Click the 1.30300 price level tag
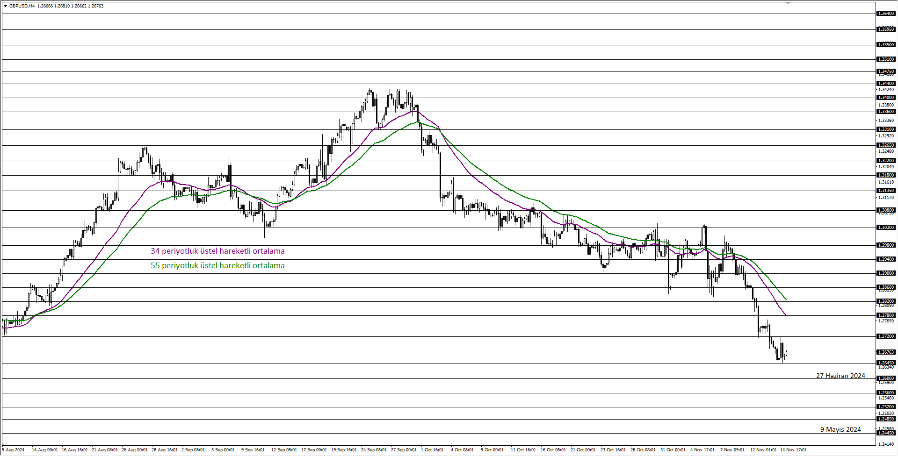The height and width of the screenshot is (456, 898). point(886,228)
